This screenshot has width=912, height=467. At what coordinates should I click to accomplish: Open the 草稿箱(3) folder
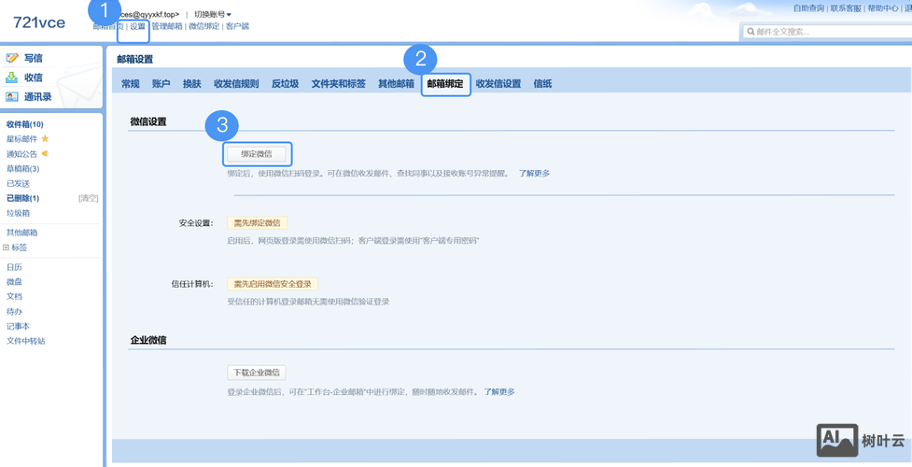click(22, 168)
